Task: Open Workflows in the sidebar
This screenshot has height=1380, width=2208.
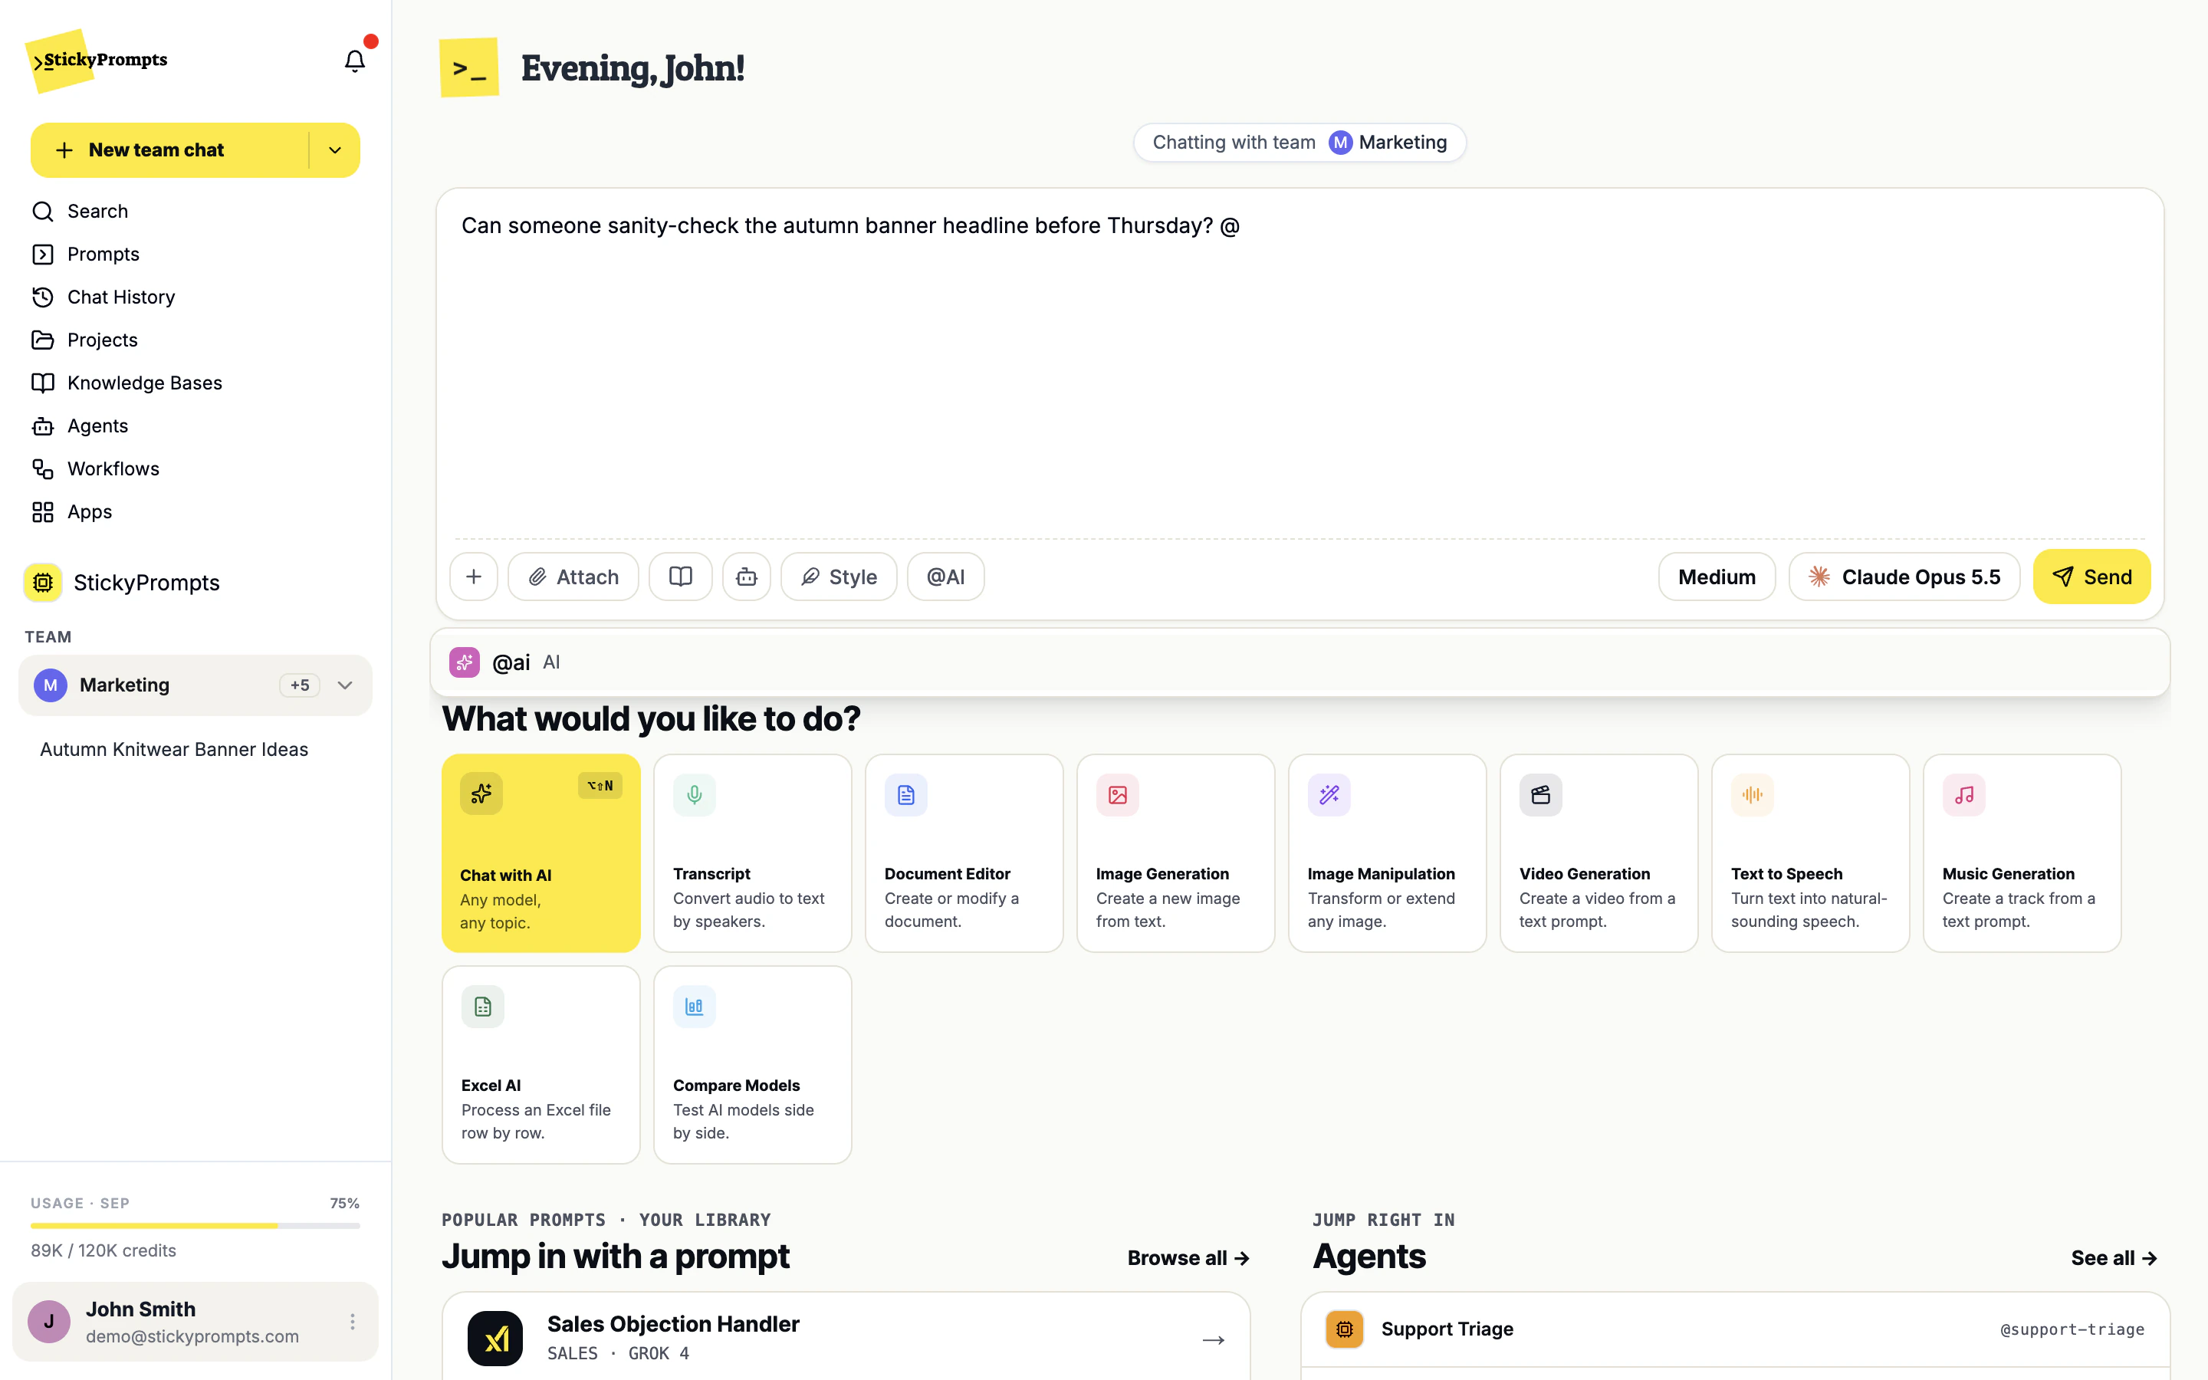Action: coord(195,468)
